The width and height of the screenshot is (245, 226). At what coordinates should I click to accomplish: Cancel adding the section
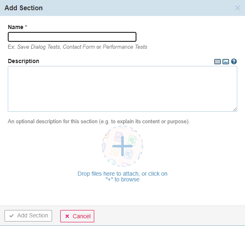[77, 216]
